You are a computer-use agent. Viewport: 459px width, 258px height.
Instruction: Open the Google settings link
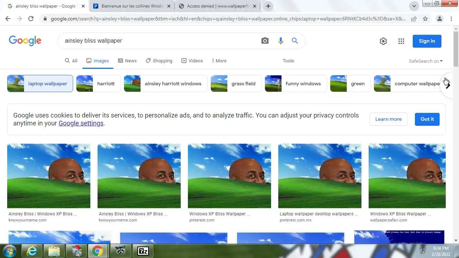(x=81, y=123)
